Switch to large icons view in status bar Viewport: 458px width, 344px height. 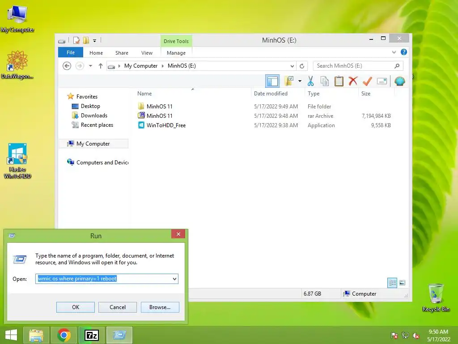point(402,283)
